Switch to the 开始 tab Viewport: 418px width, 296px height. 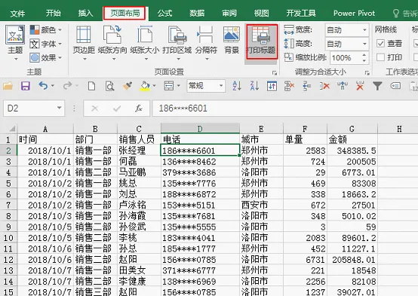click(54, 14)
